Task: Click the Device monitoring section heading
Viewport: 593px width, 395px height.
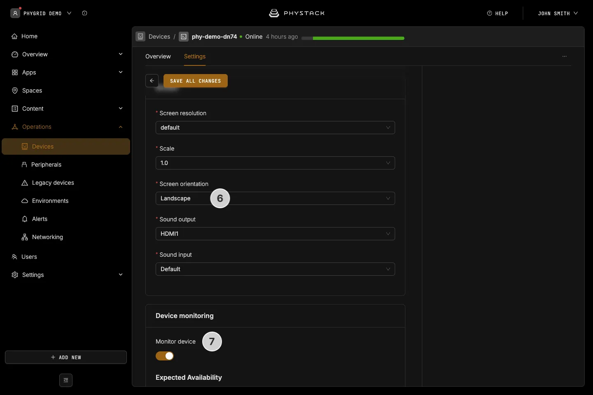Action: [184, 316]
